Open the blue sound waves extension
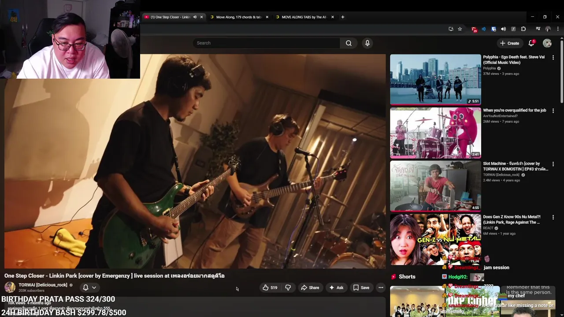The image size is (564, 317). [484, 29]
